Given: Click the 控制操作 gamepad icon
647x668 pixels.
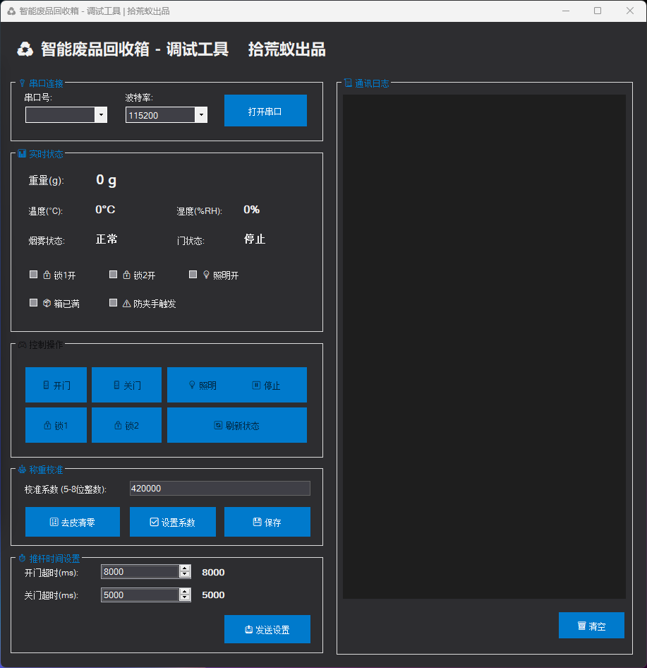Looking at the screenshot, I should click(22, 344).
